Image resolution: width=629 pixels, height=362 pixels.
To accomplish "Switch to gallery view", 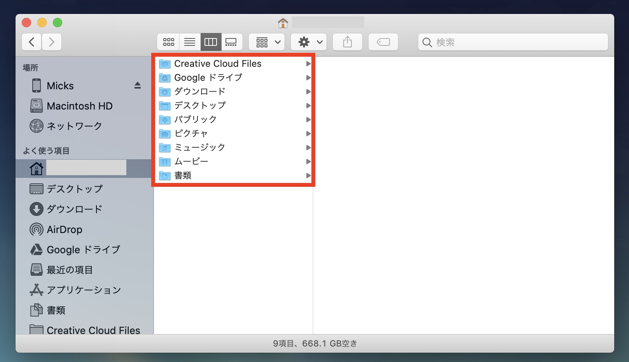I will (232, 42).
